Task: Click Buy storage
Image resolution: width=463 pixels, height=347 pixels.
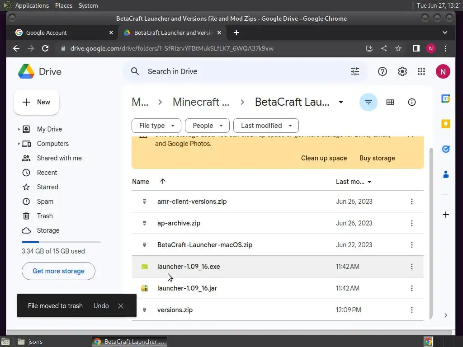Action: pyautogui.click(x=377, y=158)
